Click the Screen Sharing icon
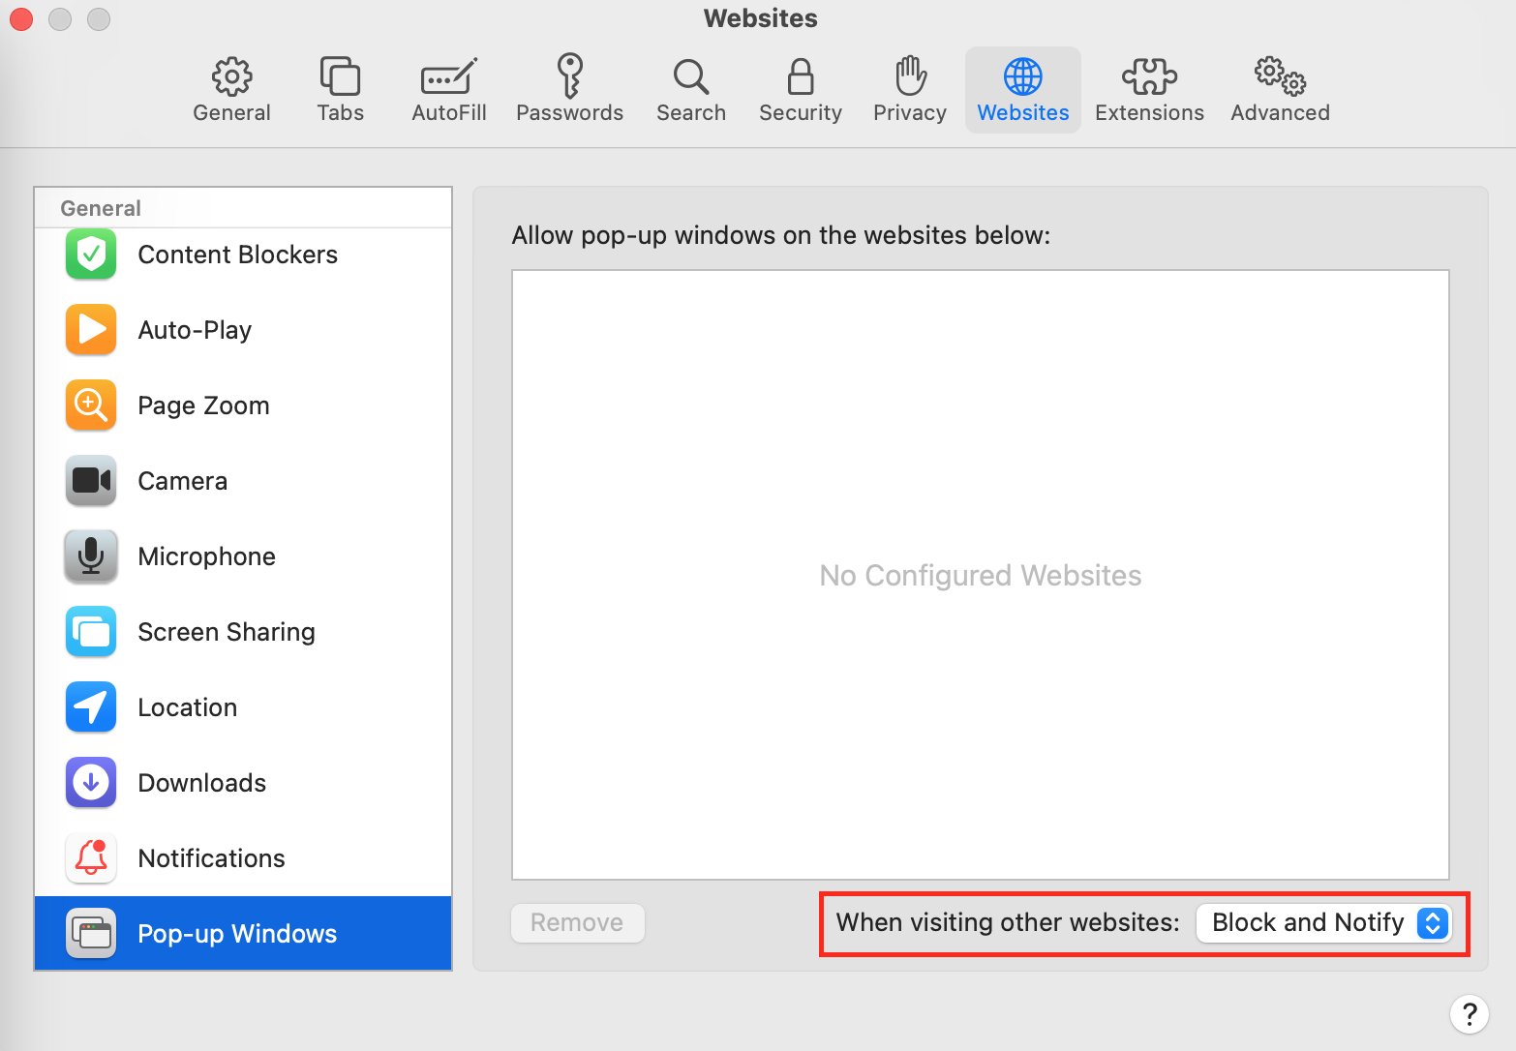This screenshot has width=1516, height=1051. coord(91,632)
